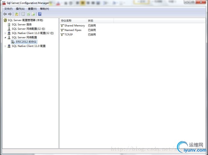
Task: Click the SQL Server 网络配置(32 位) node icon
Action: (x=9, y=29)
